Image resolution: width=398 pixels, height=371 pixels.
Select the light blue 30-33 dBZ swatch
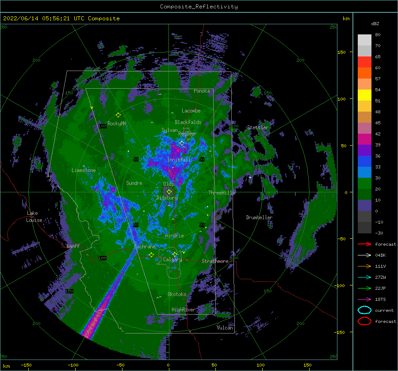(x=364, y=172)
